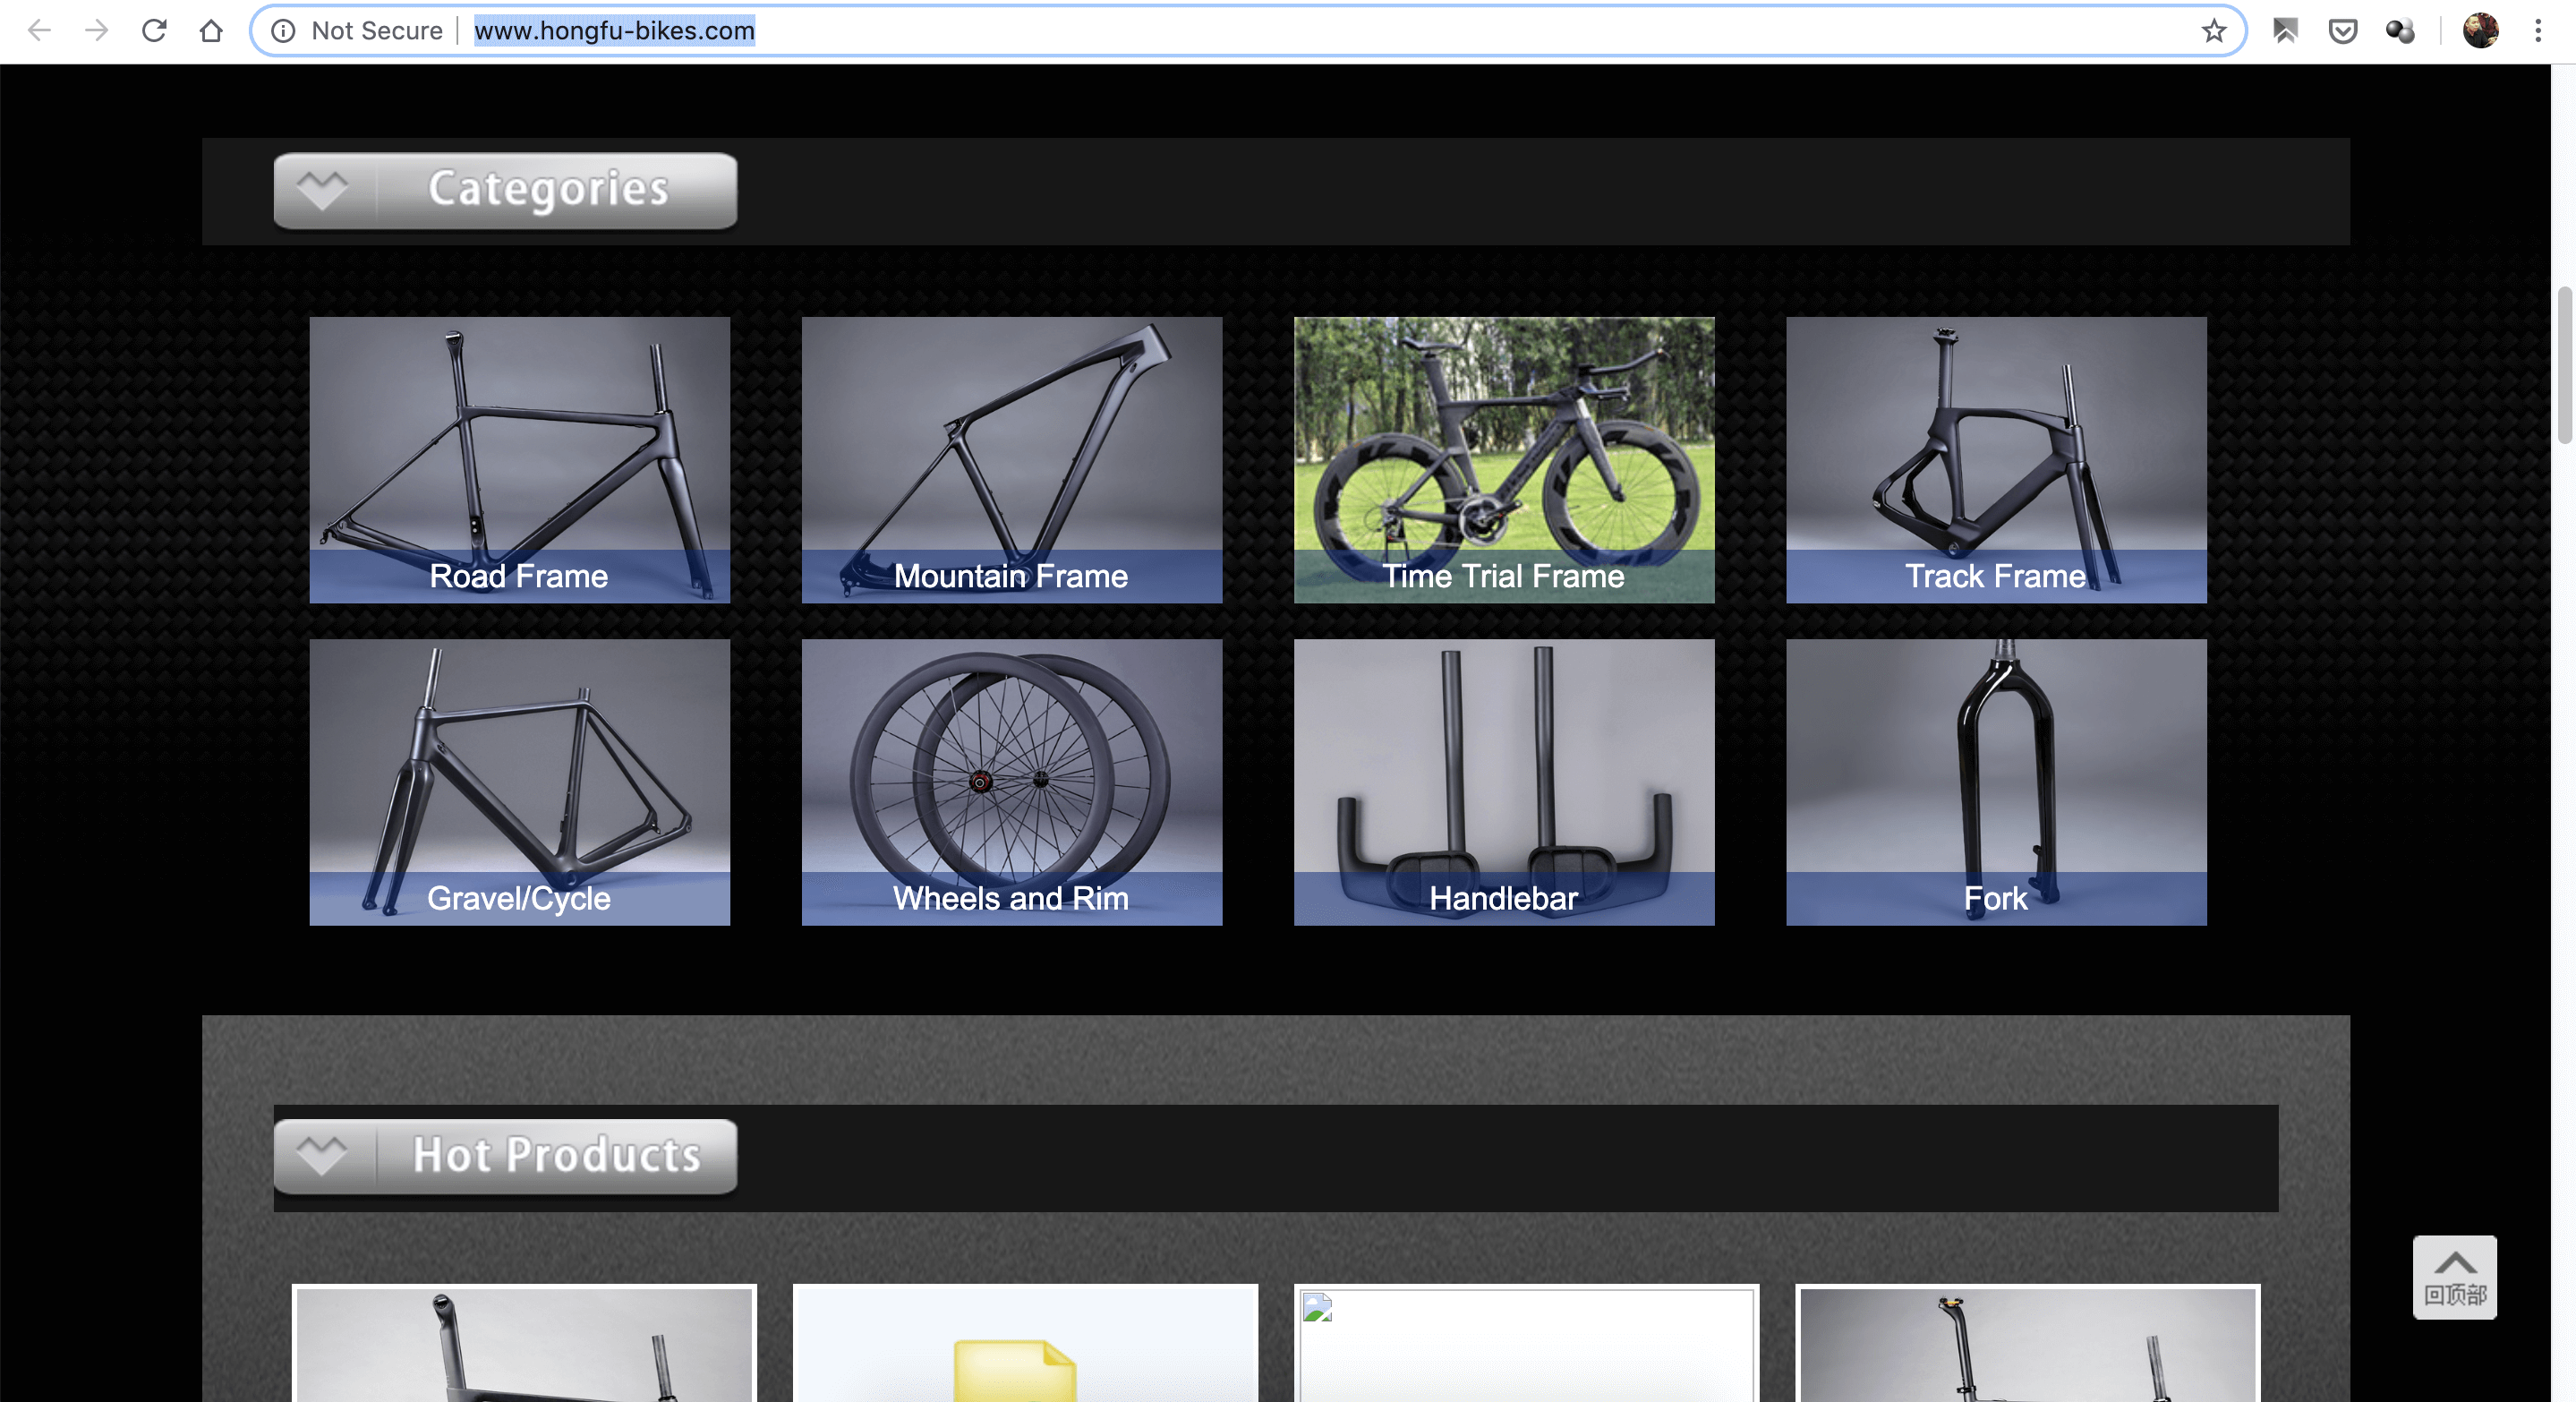
Task: Click the Handlebar category icon
Action: tap(1503, 781)
